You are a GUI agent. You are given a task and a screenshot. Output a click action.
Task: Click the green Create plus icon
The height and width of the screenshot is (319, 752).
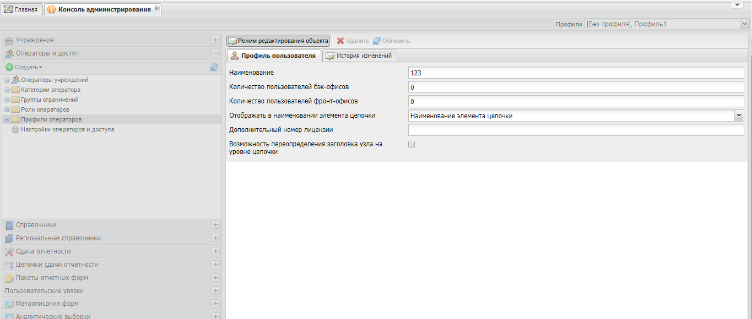9,67
